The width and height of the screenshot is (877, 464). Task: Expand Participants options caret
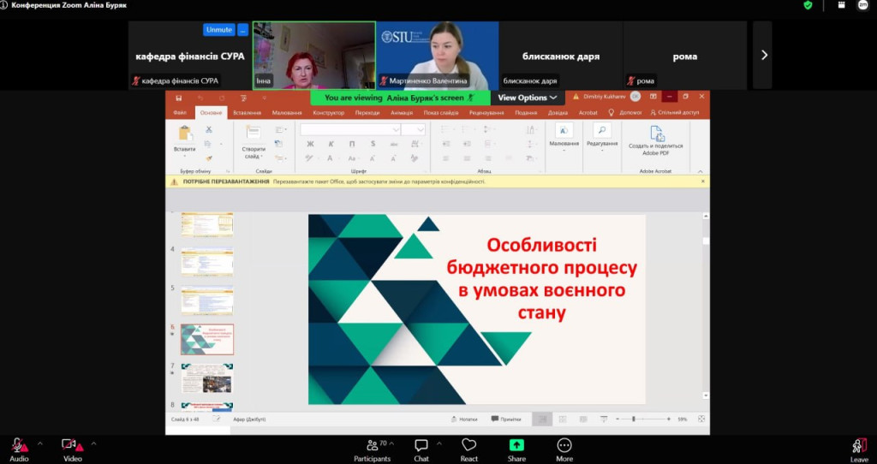coord(391,443)
